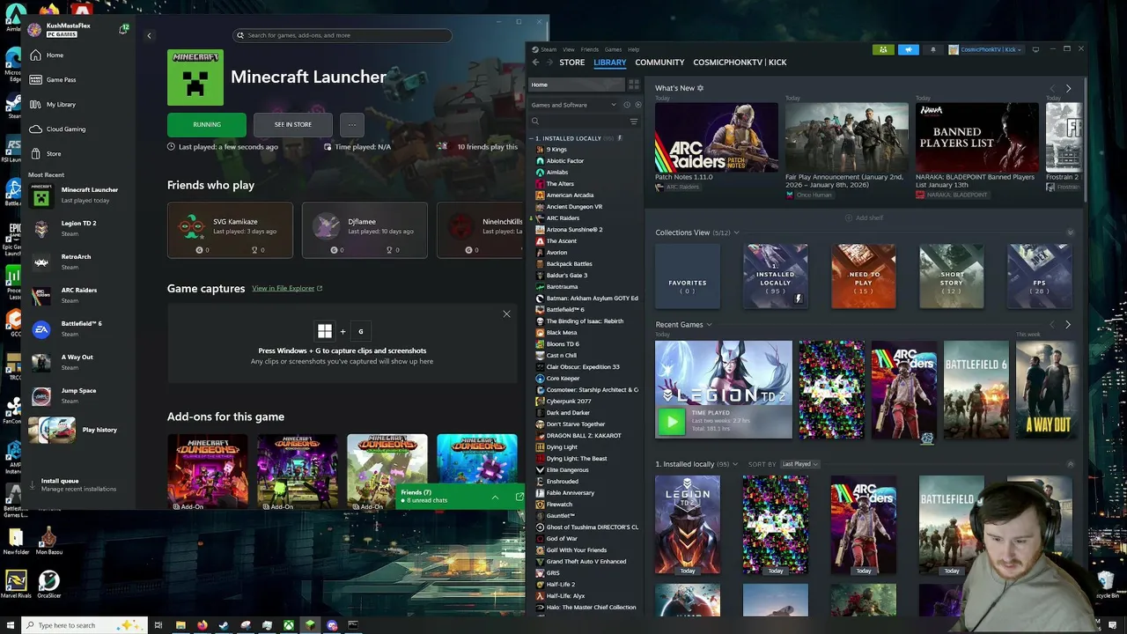The width and height of the screenshot is (1127, 634).
Task: Open Cloud Gaming in the Xbox sidebar
Action: (x=57, y=129)
